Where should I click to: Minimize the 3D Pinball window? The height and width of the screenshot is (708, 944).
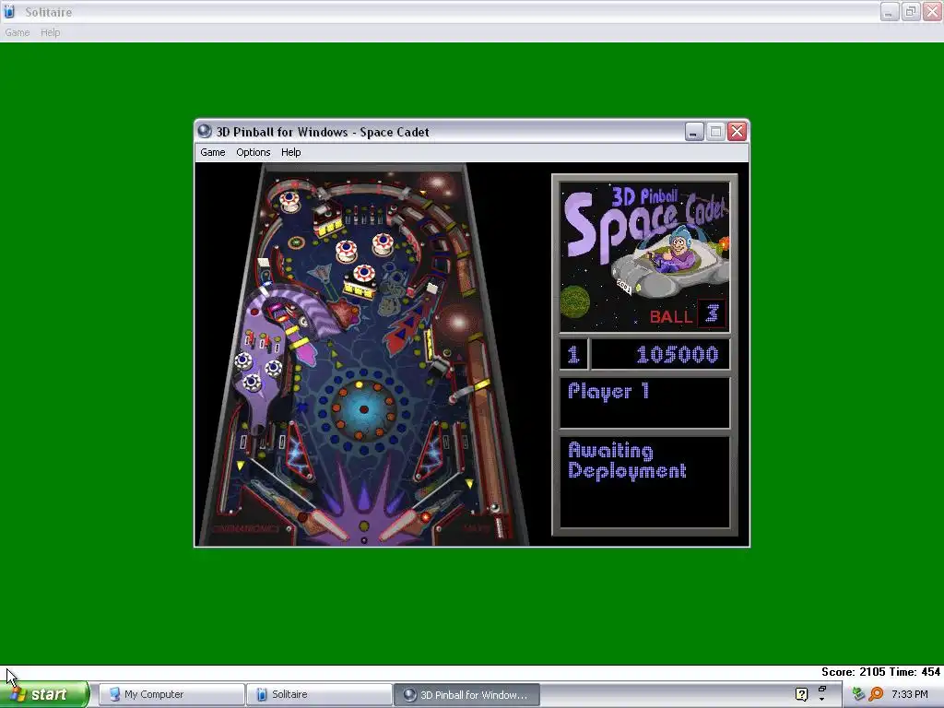tap(694, 131)
